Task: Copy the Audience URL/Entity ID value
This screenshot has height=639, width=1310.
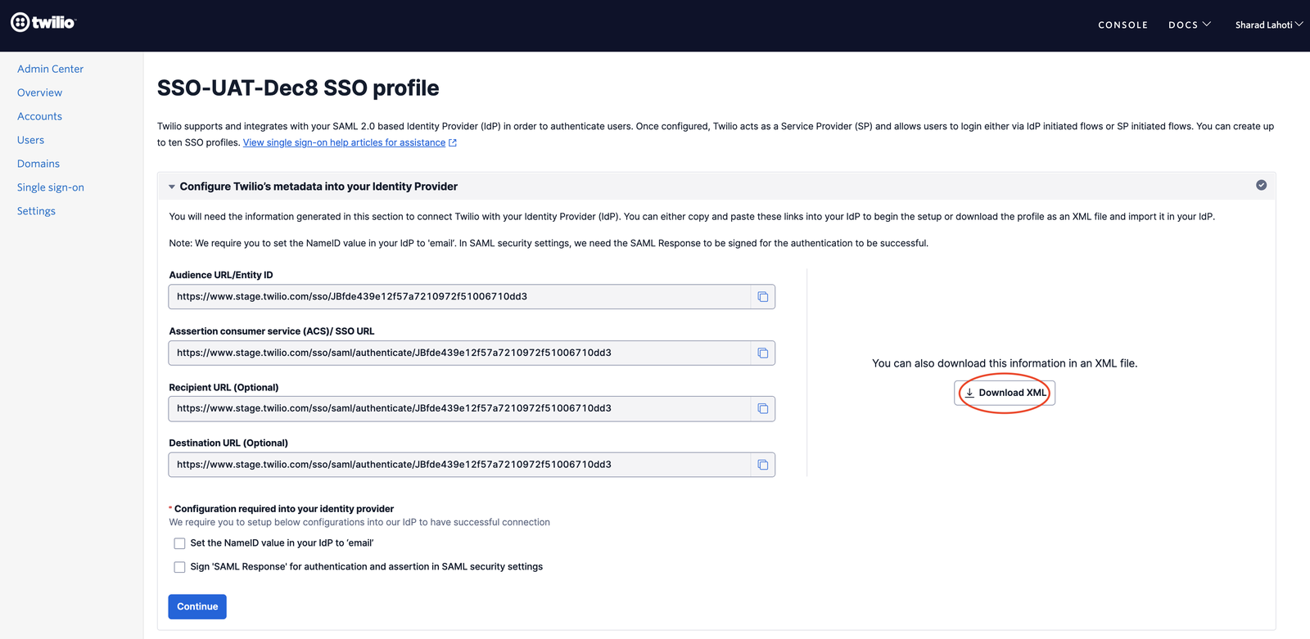Action: 762,296
